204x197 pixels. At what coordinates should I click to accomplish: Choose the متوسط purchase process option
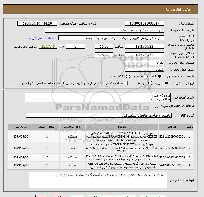tap(150, 83)
